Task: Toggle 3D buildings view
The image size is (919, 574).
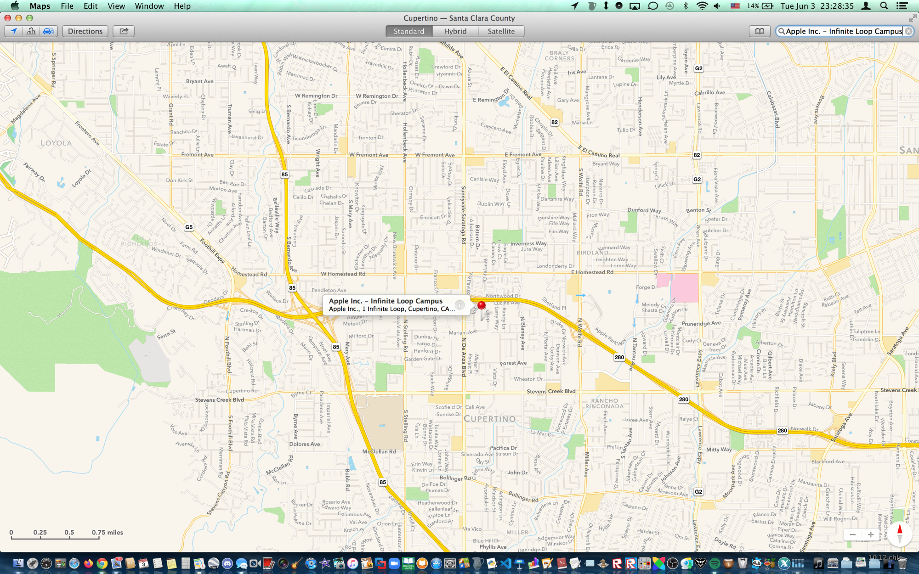Action: coord(31,31)
